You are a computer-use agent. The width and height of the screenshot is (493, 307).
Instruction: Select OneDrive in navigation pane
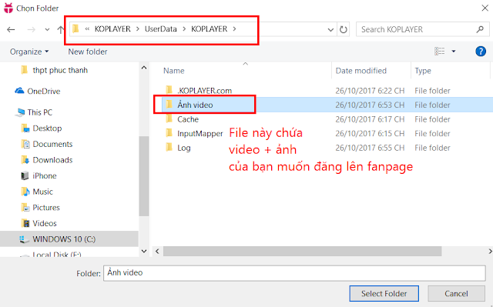coord(44,91)
